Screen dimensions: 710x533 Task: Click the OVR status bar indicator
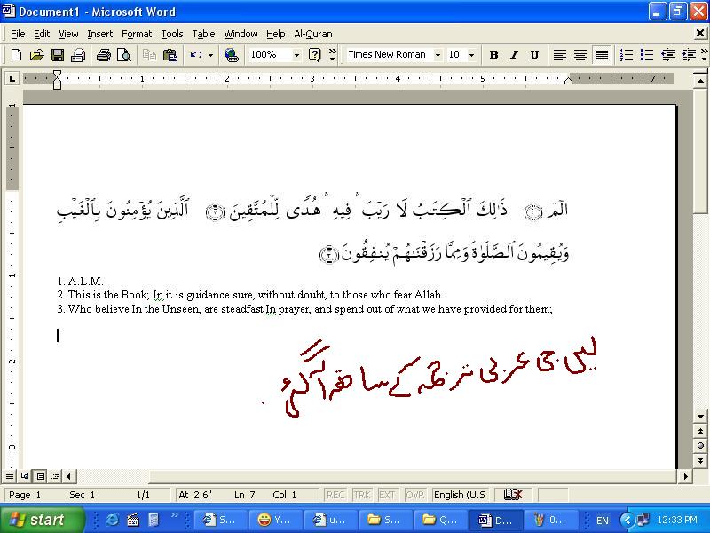414,495
